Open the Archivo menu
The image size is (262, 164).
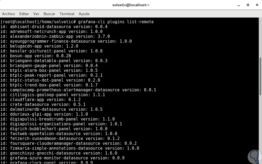(x=8, y=14)
